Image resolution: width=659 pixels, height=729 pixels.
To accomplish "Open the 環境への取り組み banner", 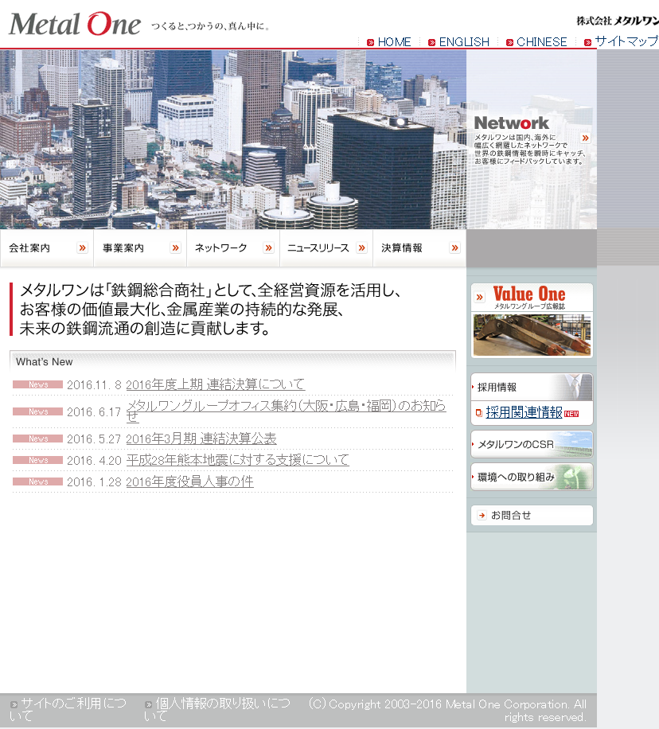I will point(532,477).
